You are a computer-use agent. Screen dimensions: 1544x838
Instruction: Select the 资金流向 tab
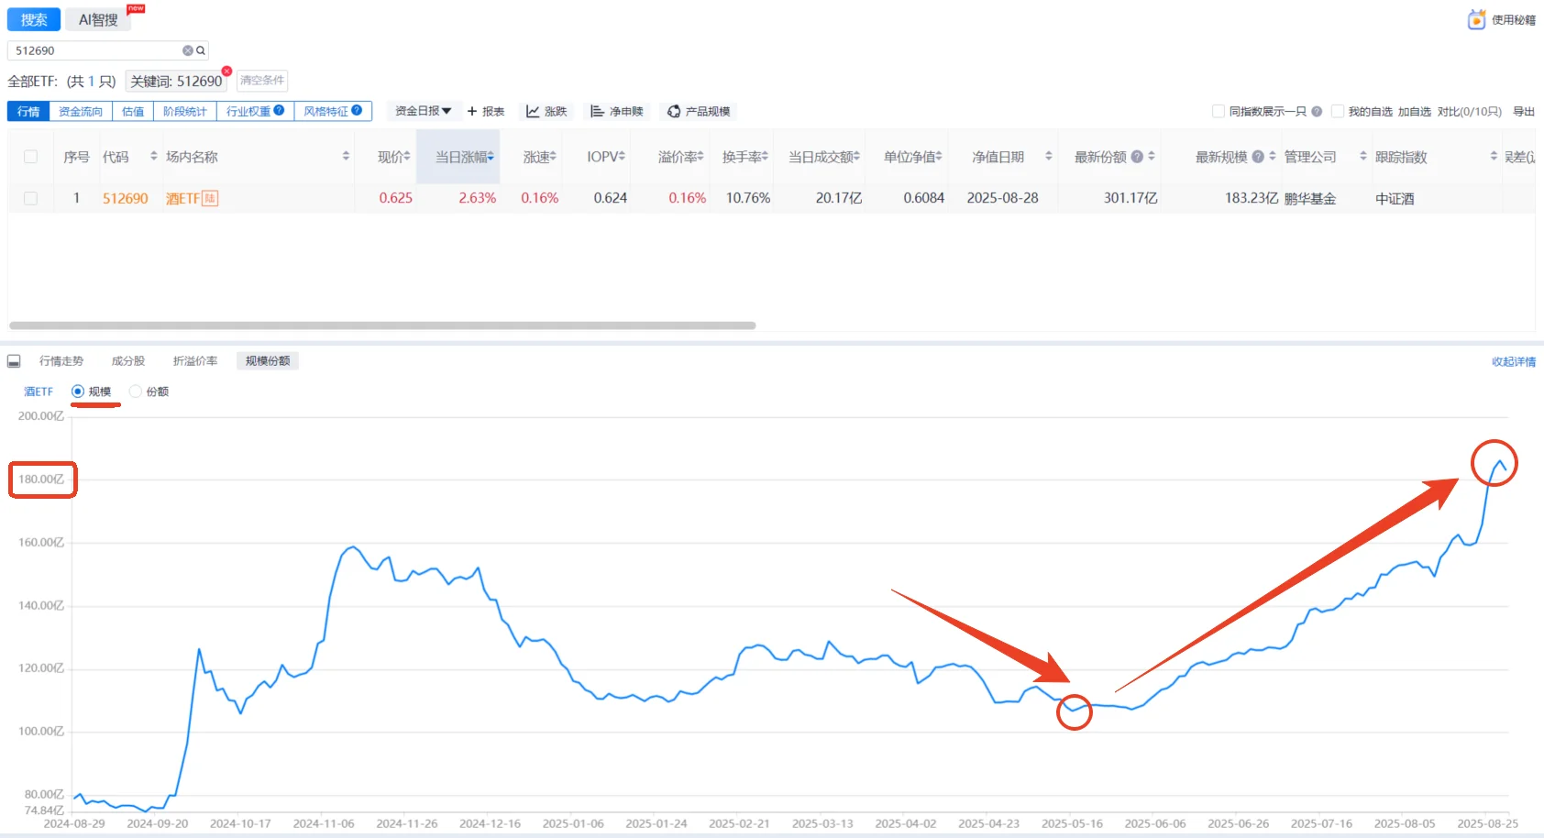[81, 112]
